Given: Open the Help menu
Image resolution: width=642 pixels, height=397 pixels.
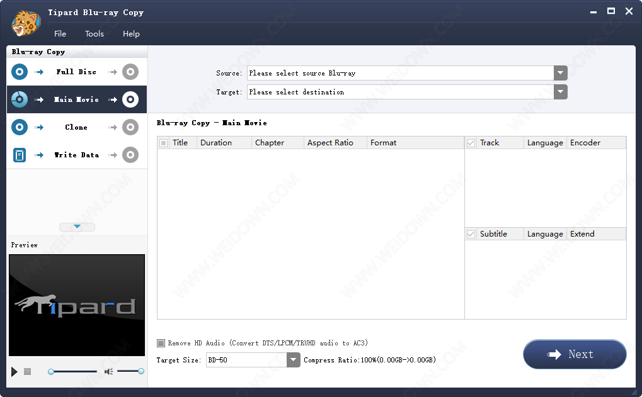Looking at the screenshot, I should click(131, 34).
